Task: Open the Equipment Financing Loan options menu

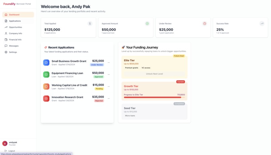Action: [x=109, y=74]
